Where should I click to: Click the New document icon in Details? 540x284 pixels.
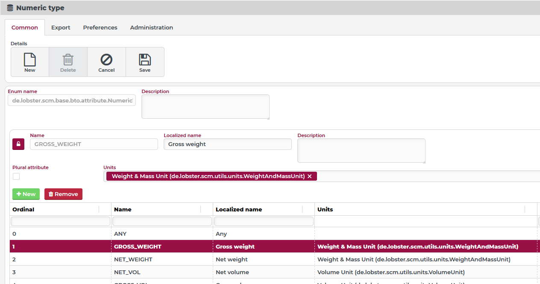[30, 60]
